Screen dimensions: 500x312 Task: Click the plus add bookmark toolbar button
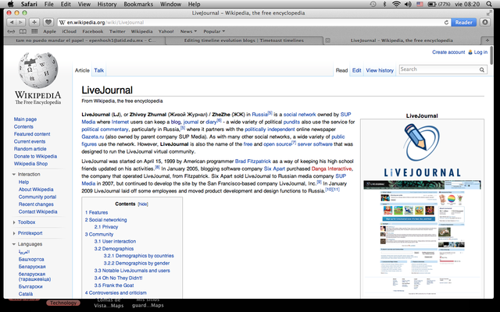coord(34,23)
